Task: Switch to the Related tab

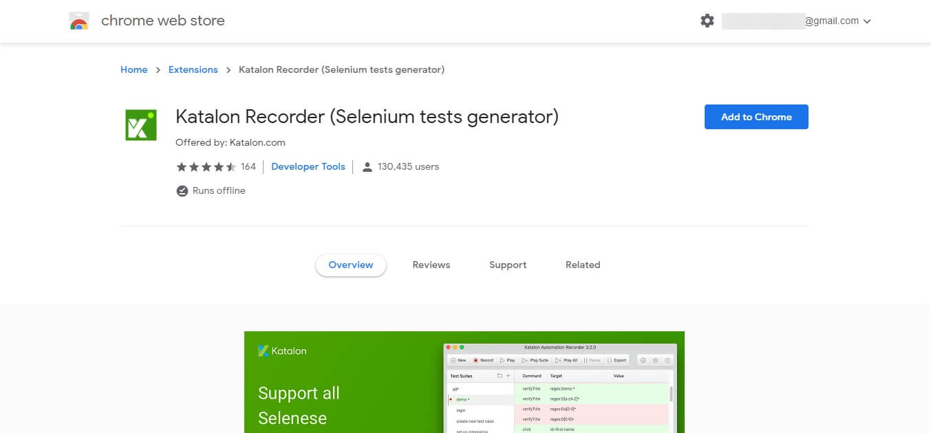Action: [x=583, y=265]
